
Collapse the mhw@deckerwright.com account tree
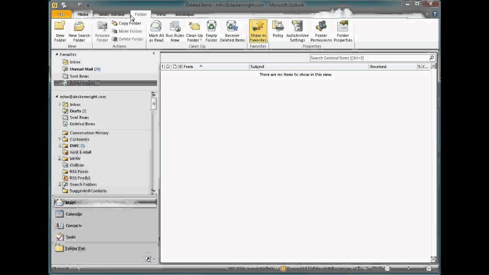(57, 97)
